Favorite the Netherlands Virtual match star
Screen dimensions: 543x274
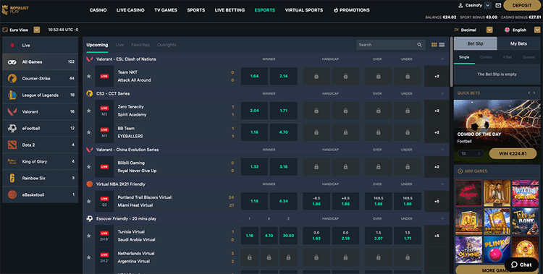(x=89, y=257)
